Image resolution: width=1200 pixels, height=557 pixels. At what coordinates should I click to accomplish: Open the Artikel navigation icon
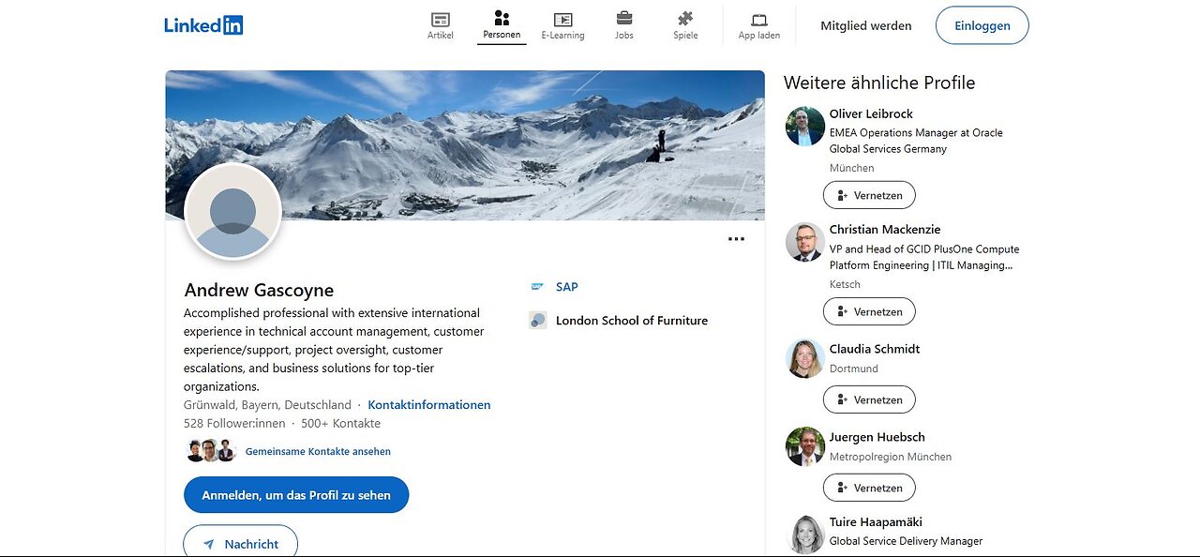pos(440,20)
